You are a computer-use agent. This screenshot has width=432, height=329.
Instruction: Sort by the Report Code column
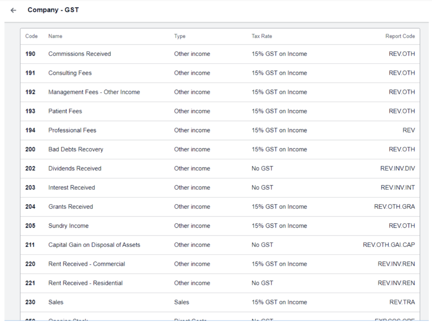coord(400,36)
